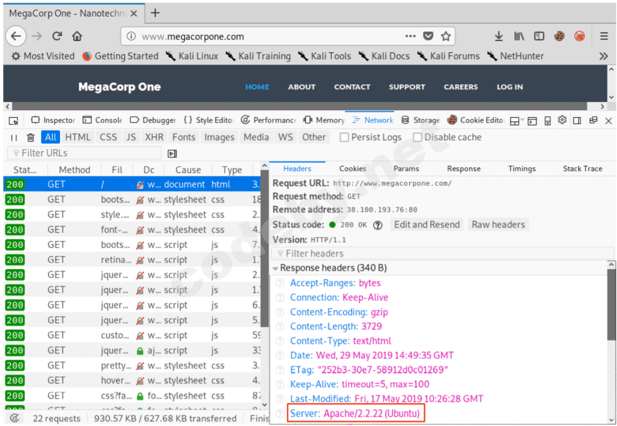Open the Downloads arrow icon
617x426 pixels.
(x=499, y=36)
